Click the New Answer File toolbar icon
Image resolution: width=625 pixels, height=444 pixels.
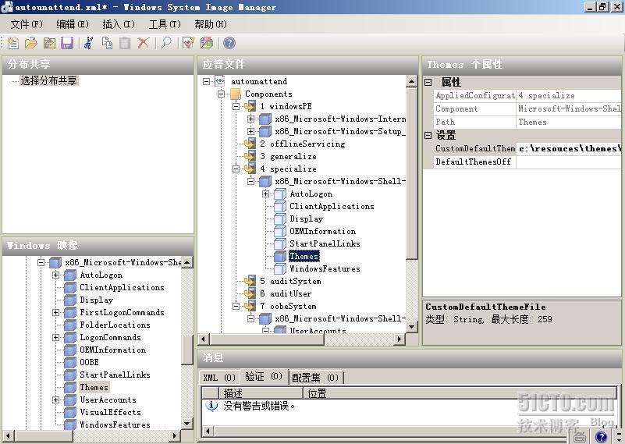pyautogui.click(x=12, y=43)
